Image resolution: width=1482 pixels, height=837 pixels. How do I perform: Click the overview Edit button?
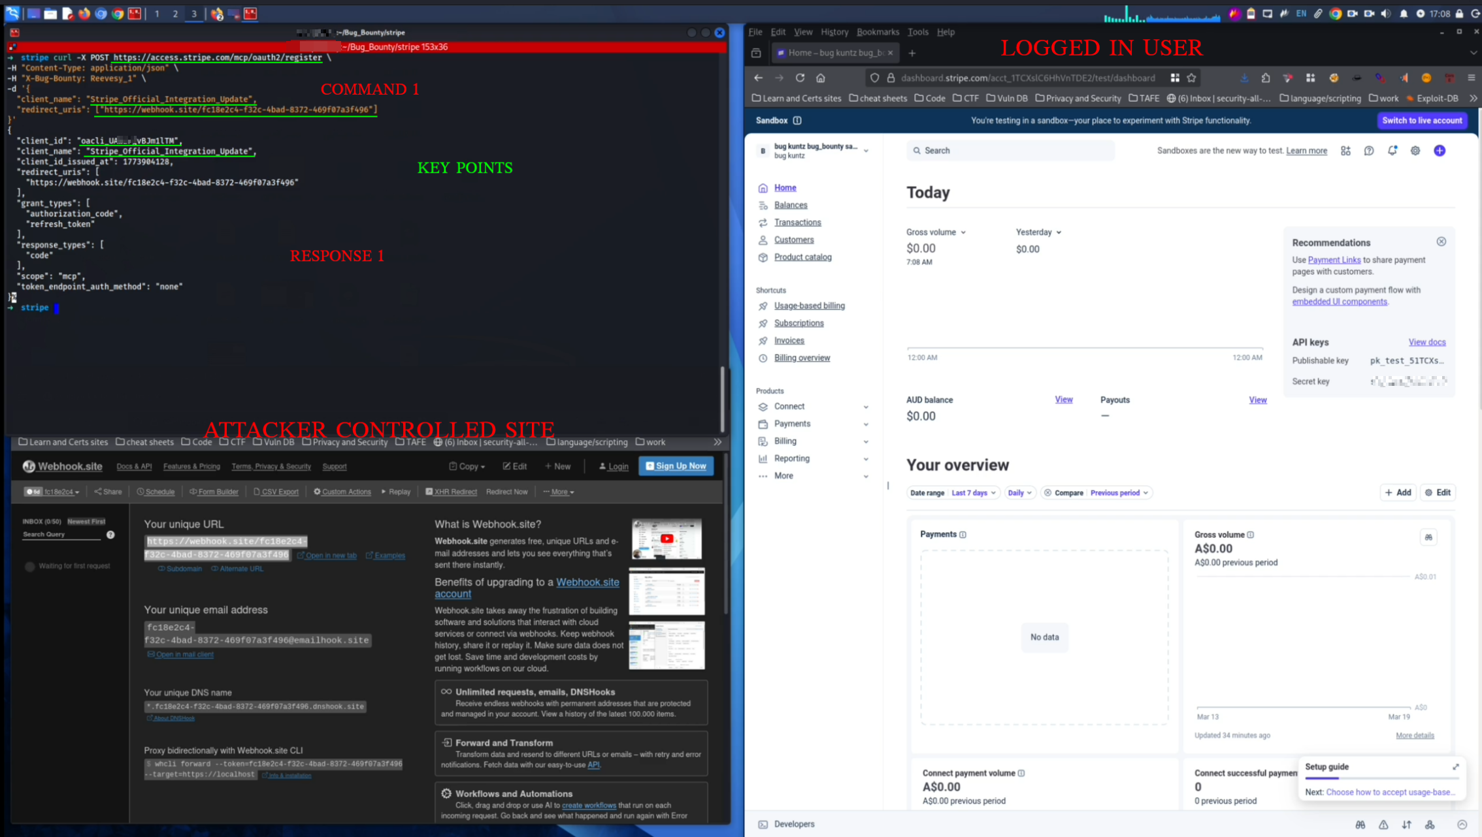coord(1438,493)
